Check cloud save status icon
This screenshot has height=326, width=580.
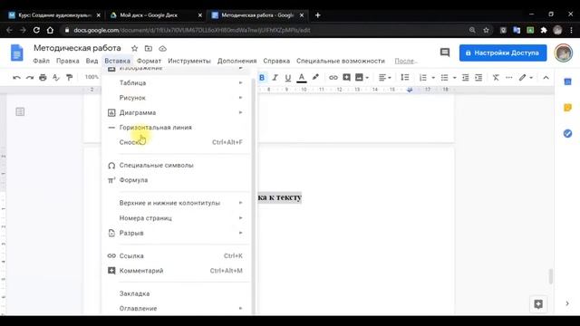[x=162, y=48]
